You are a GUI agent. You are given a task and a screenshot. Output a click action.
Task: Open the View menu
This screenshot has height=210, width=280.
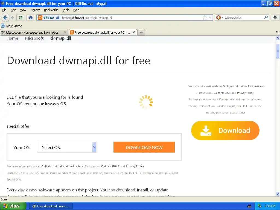pyautogui.click(x=23, y=10)
